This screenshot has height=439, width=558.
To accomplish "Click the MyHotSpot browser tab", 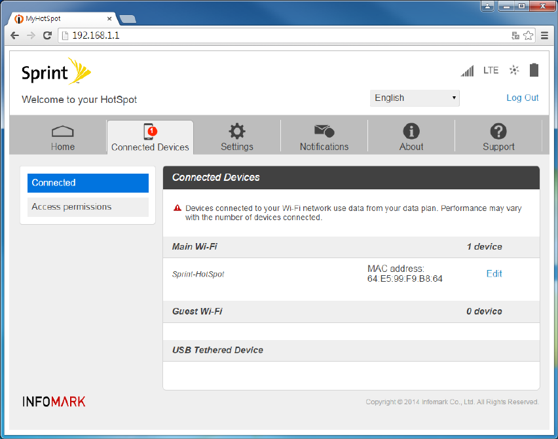I will (64, 18).
